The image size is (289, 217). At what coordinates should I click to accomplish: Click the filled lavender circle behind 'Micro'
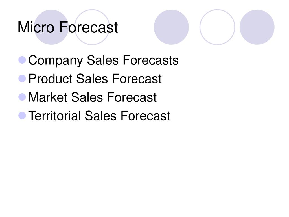(51, 27)
